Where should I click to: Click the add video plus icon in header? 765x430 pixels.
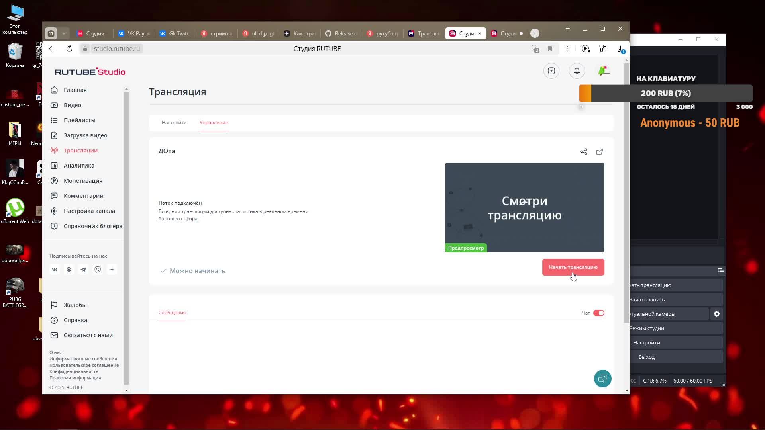551,71
